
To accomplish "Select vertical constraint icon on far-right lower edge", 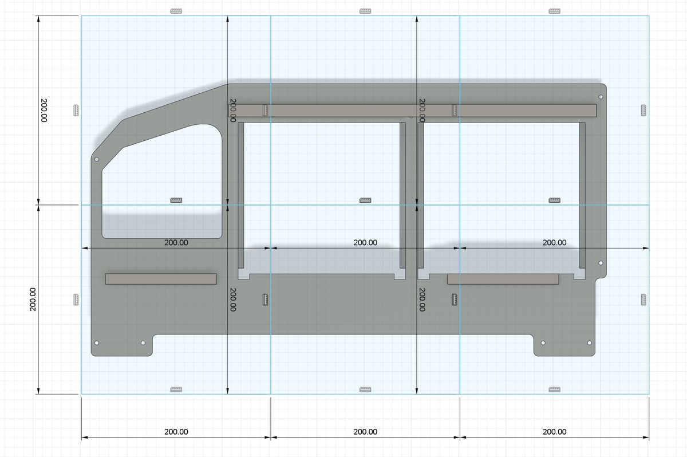I will click(643, 299).
